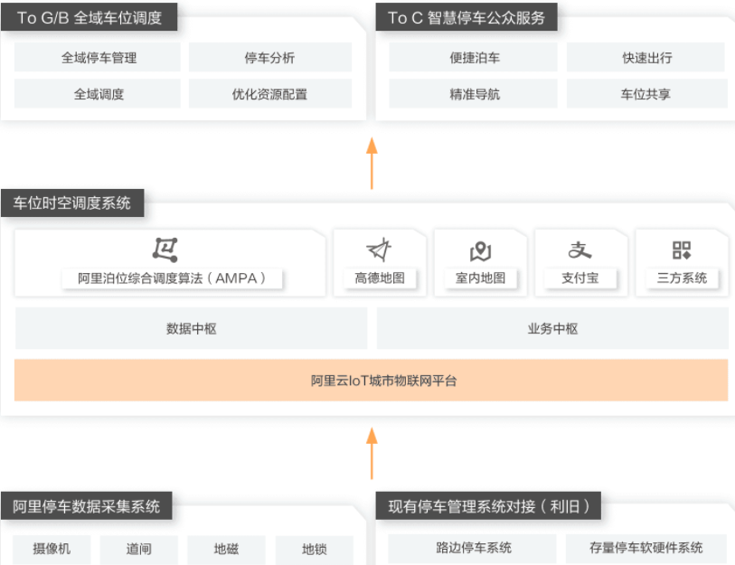Click the To G/B 全域车位调度 header

point(90,17)
